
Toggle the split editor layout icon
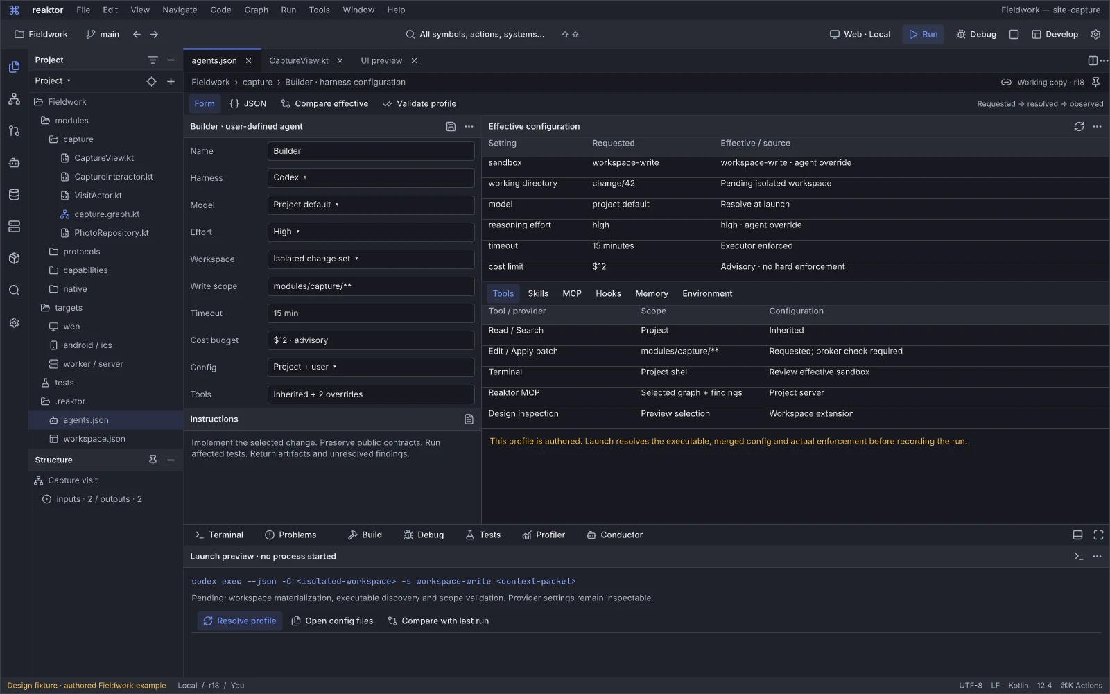coord(1093,60)
